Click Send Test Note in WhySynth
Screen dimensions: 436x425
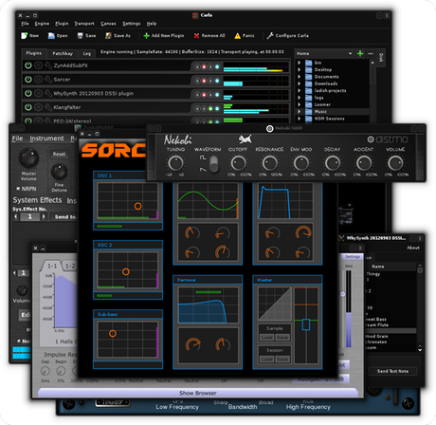point(392,371)
